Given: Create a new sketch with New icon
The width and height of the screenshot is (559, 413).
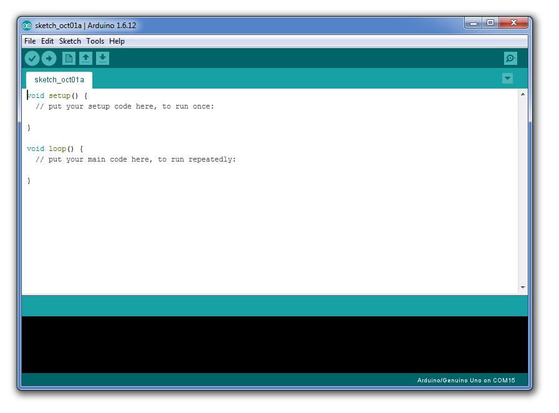Looking at the screenshot, I should coord(69,59).
